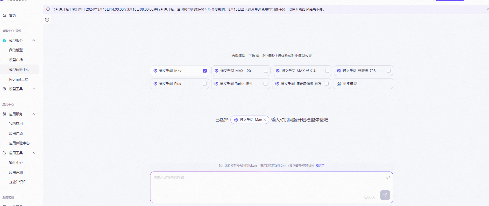
Task: Click the logo icon on the 通义千问-MAX-长文本 card
Action: [x=278, y=71]
